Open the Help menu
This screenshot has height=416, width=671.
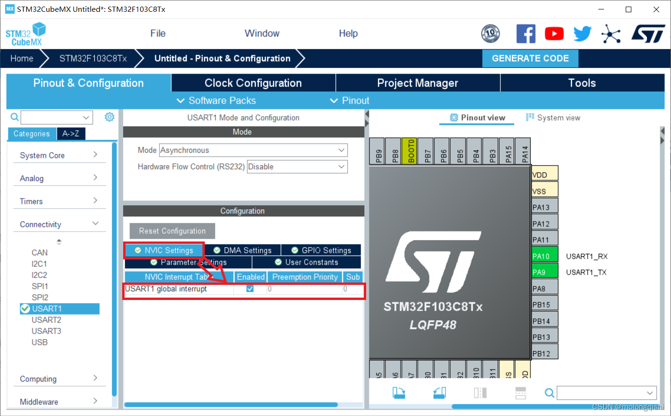tap(348, 33)
